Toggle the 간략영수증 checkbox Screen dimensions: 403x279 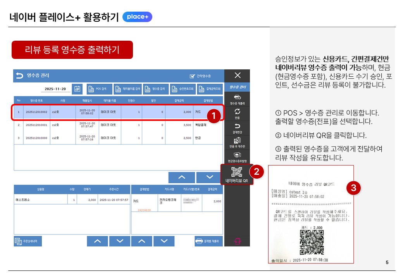pos(192,76)
